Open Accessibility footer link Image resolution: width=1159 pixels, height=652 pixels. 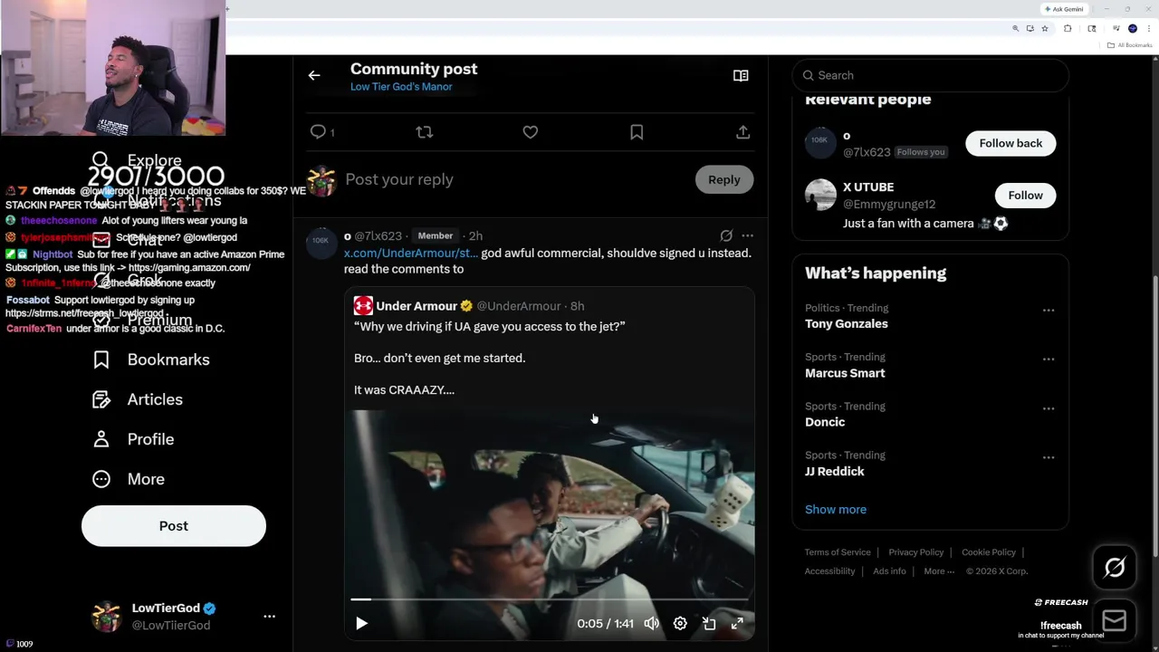pos(830,571)
